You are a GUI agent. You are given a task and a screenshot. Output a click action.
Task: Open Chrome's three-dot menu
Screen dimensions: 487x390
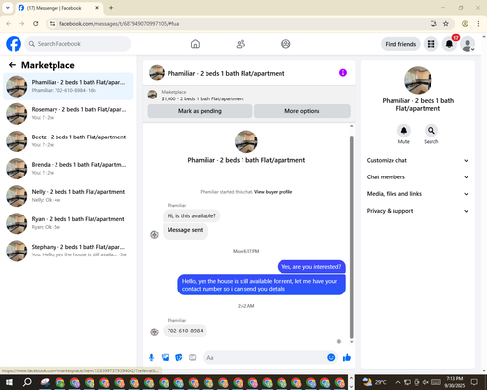[x=478, y=24]
